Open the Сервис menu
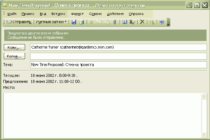210x140 pixels. 95,14
